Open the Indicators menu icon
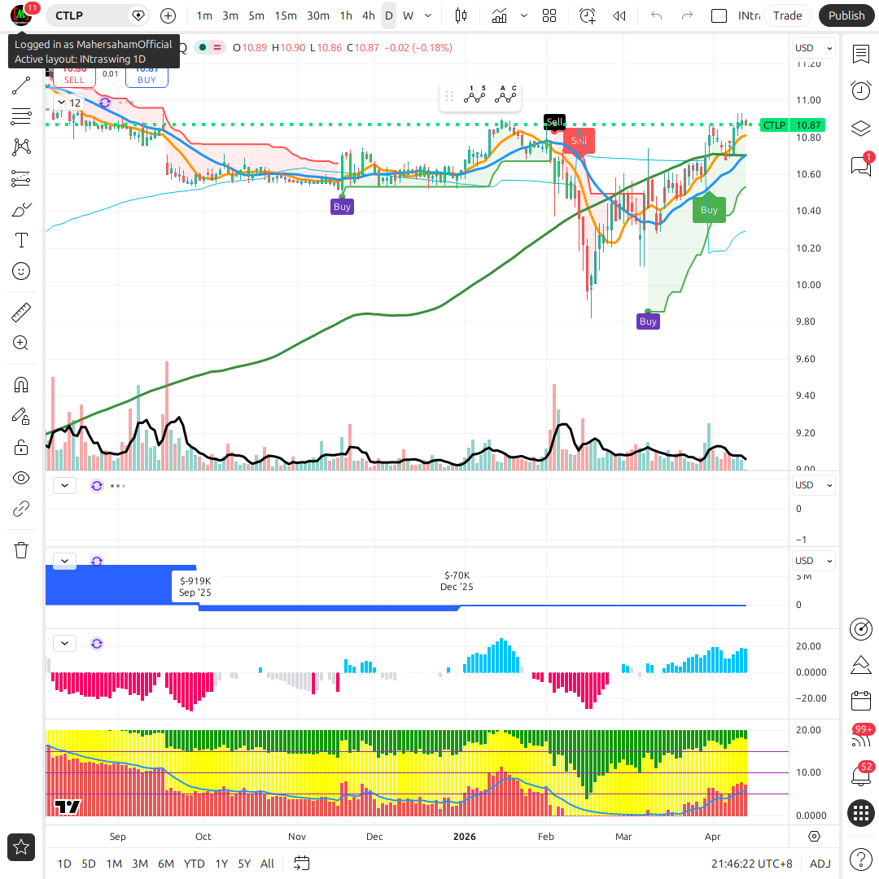This screenshot has width=879, height=879. pyautogui.click(x=499, y=15)
